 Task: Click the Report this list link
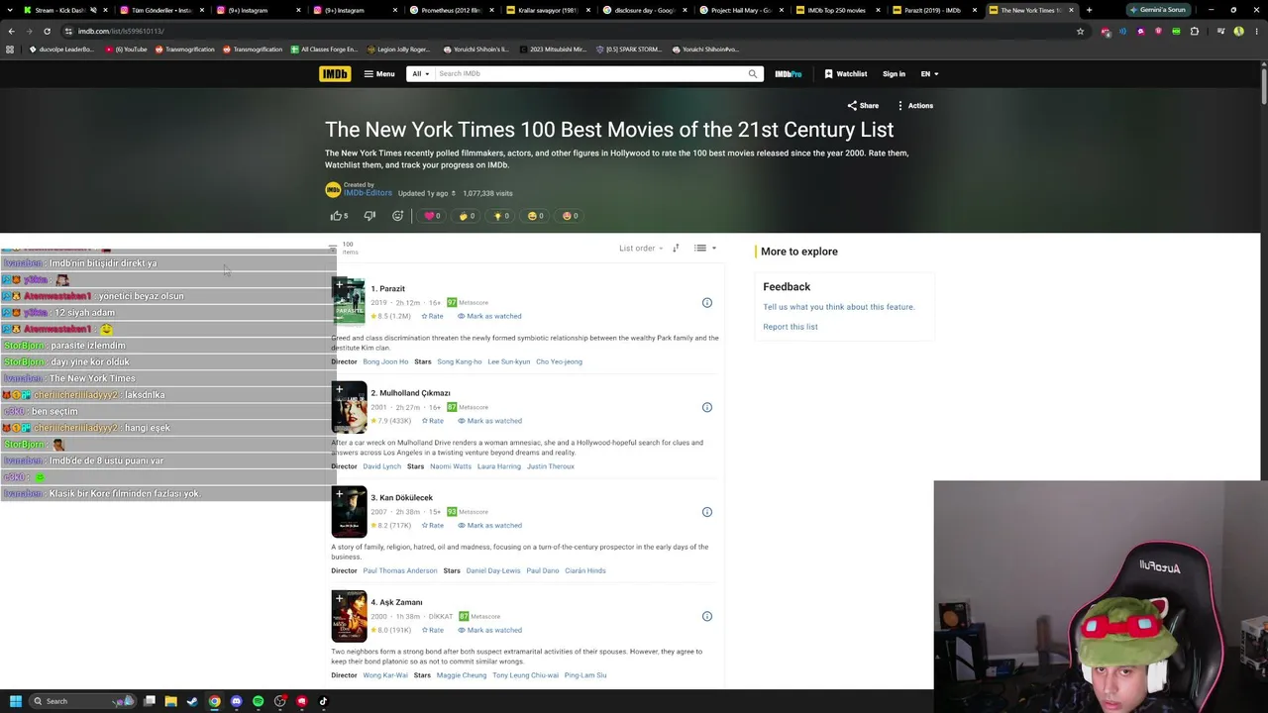[x=791, y=327]
